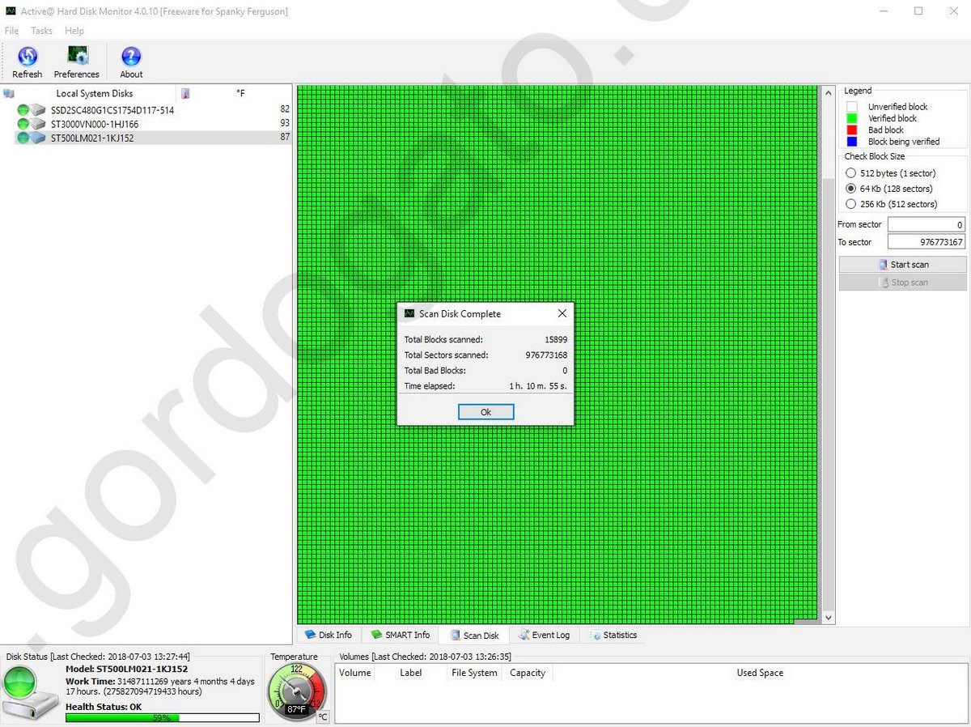
Task: Select the 64 Kb block size option
Action: 850,189
